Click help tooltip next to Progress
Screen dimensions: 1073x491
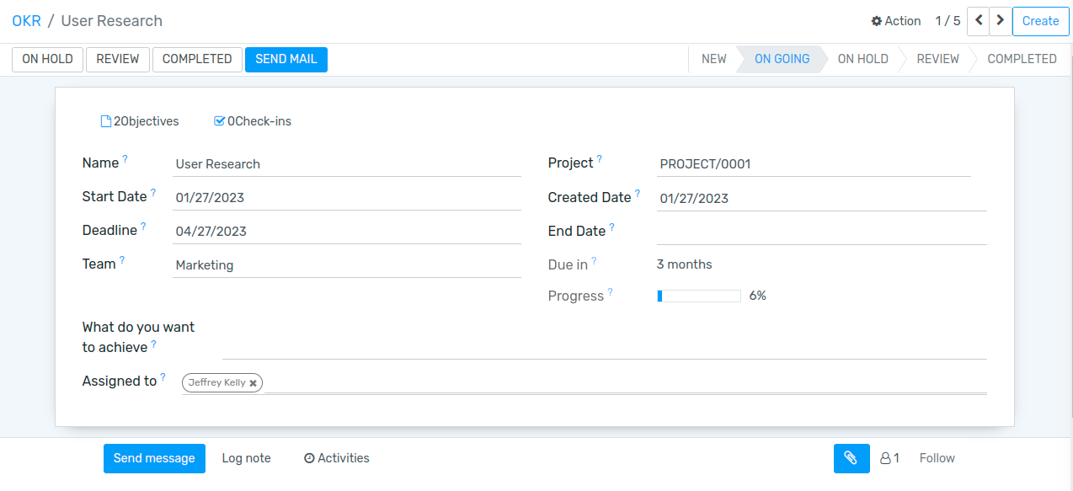coord(611,292)
